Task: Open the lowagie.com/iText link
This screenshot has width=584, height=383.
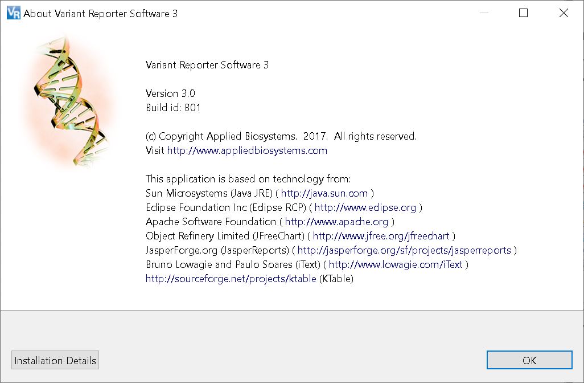Action: point(396,264)
